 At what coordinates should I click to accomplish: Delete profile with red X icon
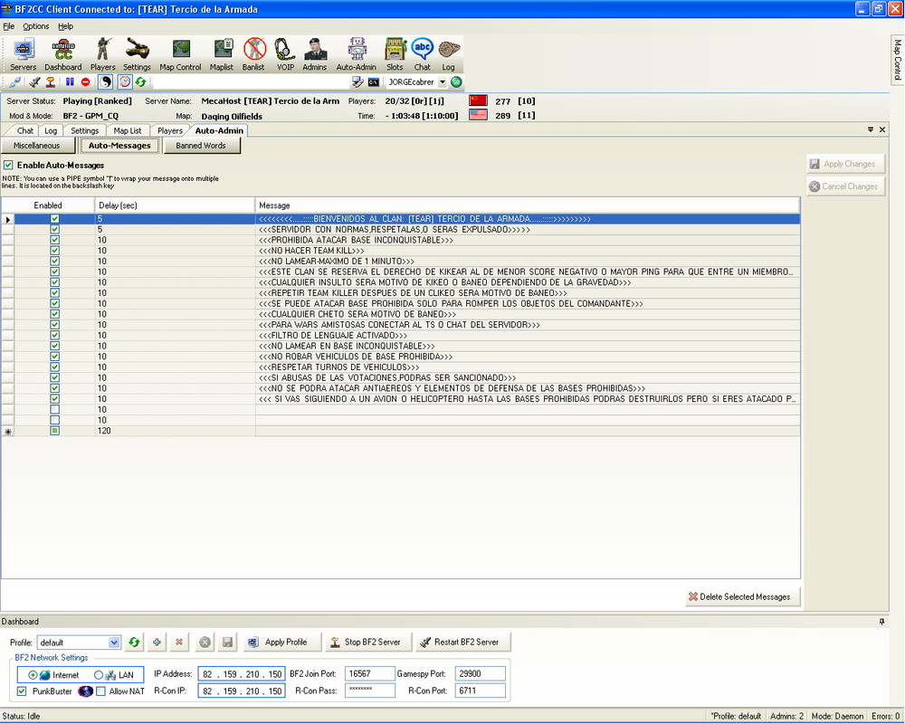tap(179, 642)
